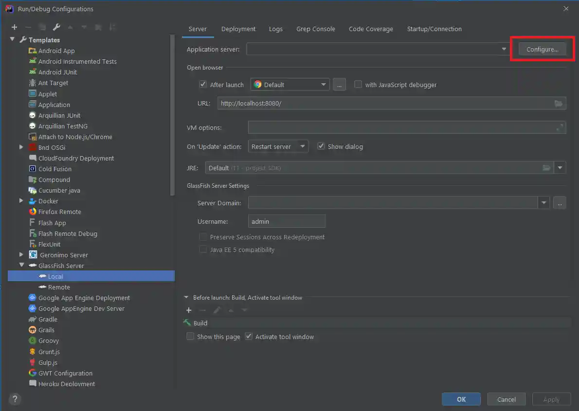The height and width of the screenshot is (411, 579).
Task: Uncheck Show dialog for Update action
Action: tap(321, 146)
